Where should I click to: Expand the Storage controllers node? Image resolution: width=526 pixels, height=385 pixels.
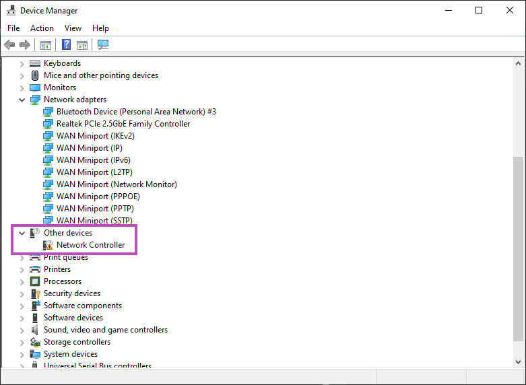(x=22, y=343)
